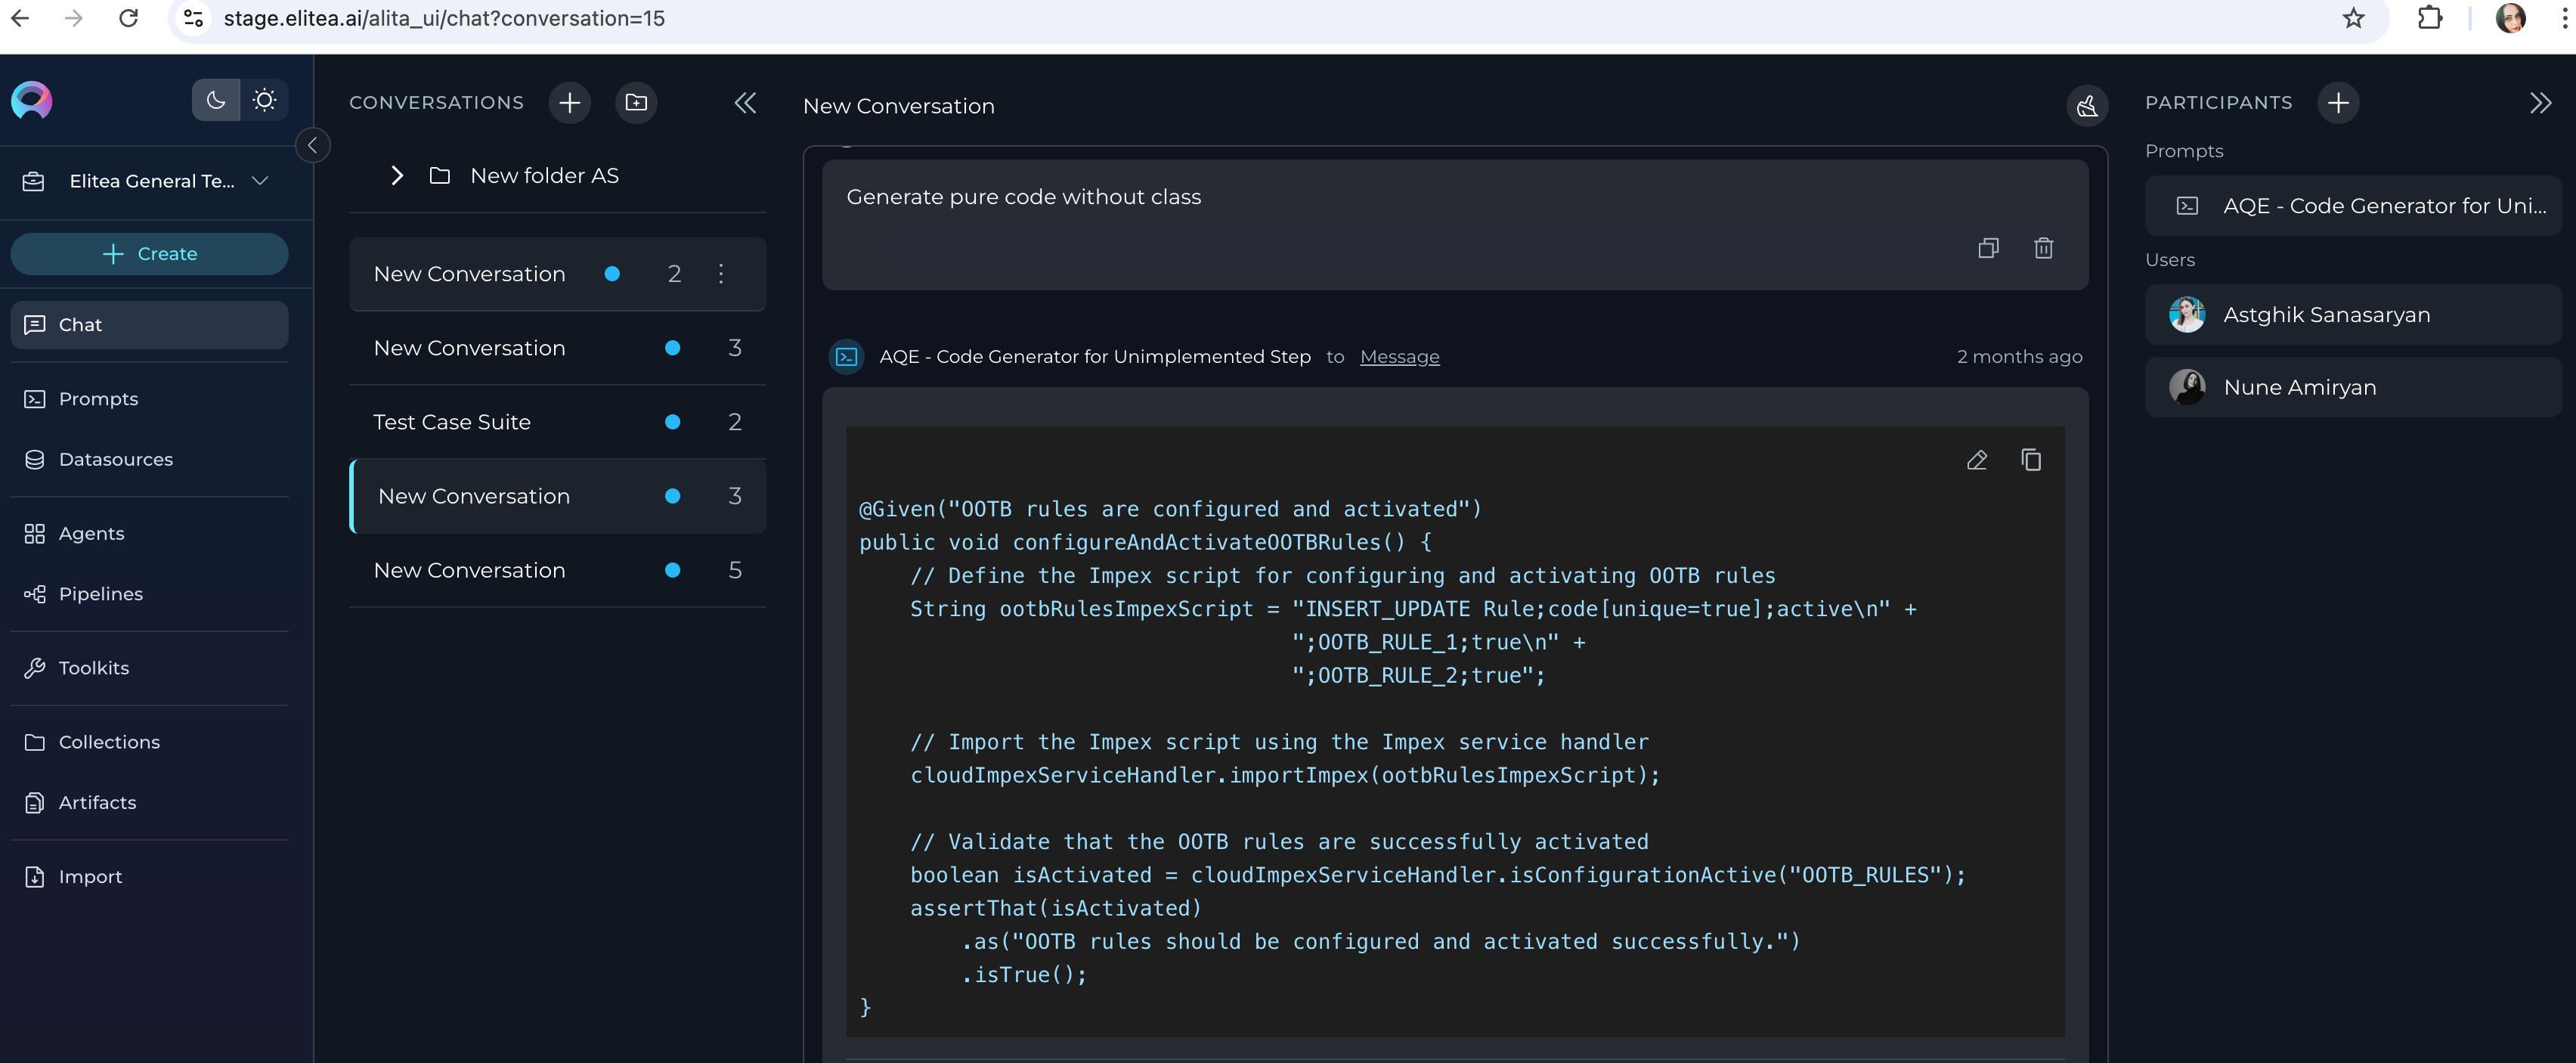Open the Test Case Suite conversation
2576x1063 pixels.
pos(558,422)
